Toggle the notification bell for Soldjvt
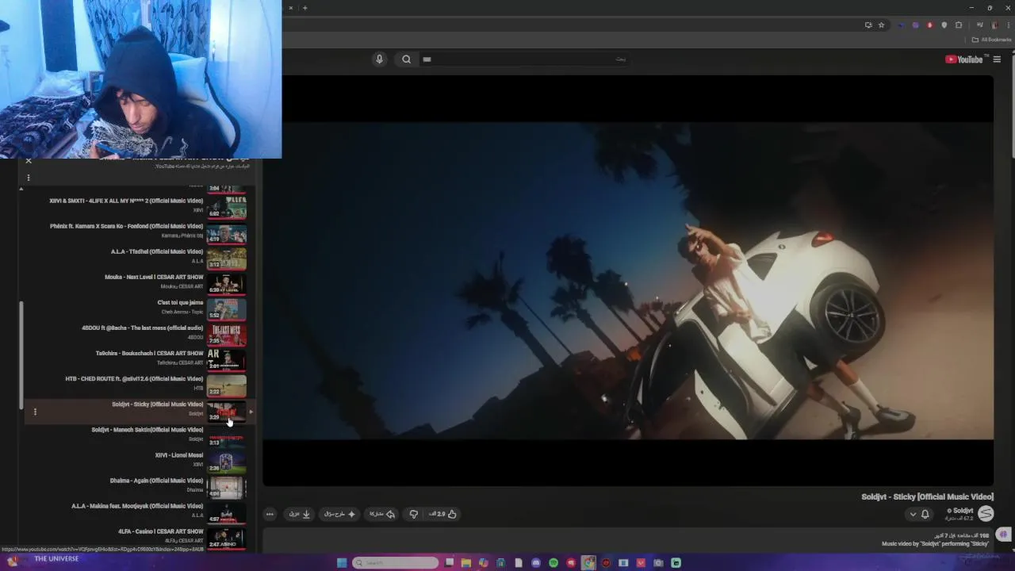Screen dimensions: 1015x571 coord(925,514)
